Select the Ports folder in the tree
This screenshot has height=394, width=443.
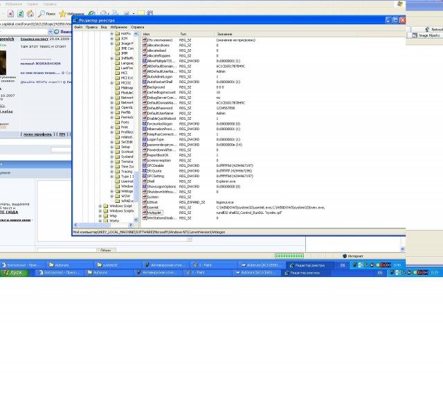click(x=125, y=122)
